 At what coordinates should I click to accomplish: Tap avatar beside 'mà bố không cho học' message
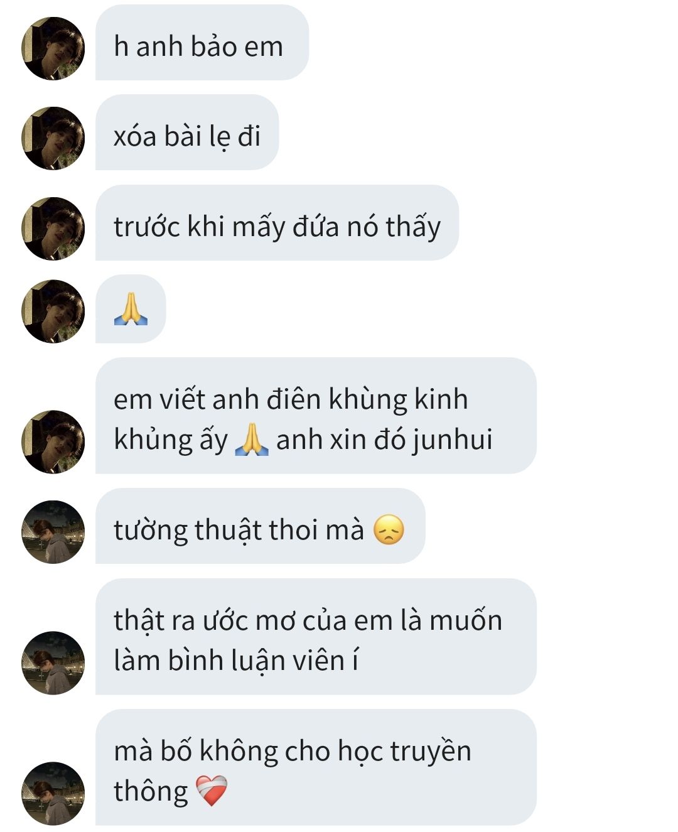tap(53, 794)
